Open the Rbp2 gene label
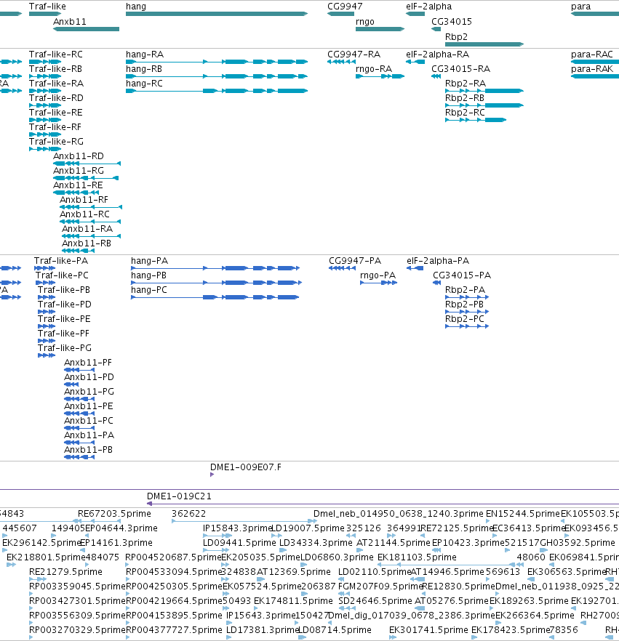The width and height of the screenshot is (619, 641). click(x=456, y=37)
